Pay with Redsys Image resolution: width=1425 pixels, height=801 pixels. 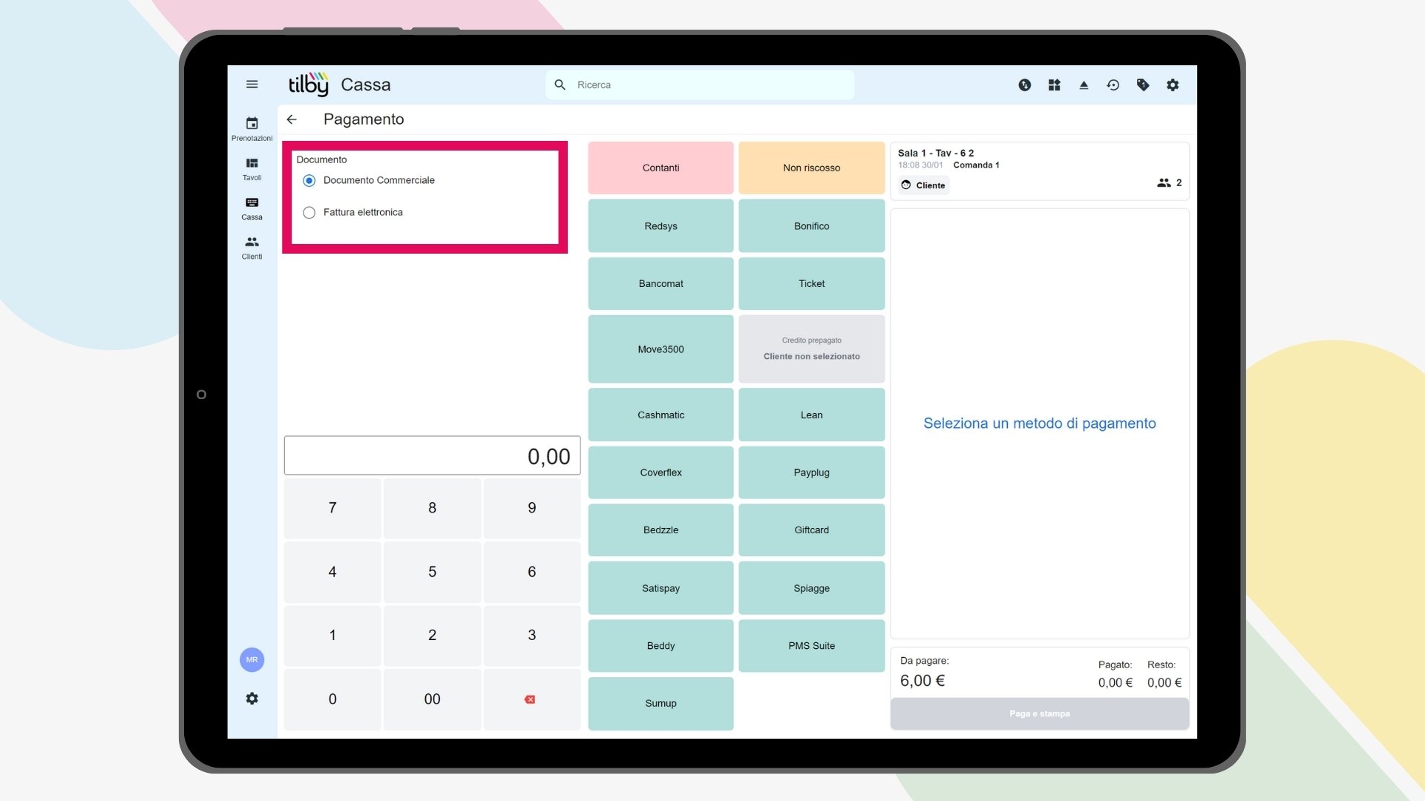point(661,225)
